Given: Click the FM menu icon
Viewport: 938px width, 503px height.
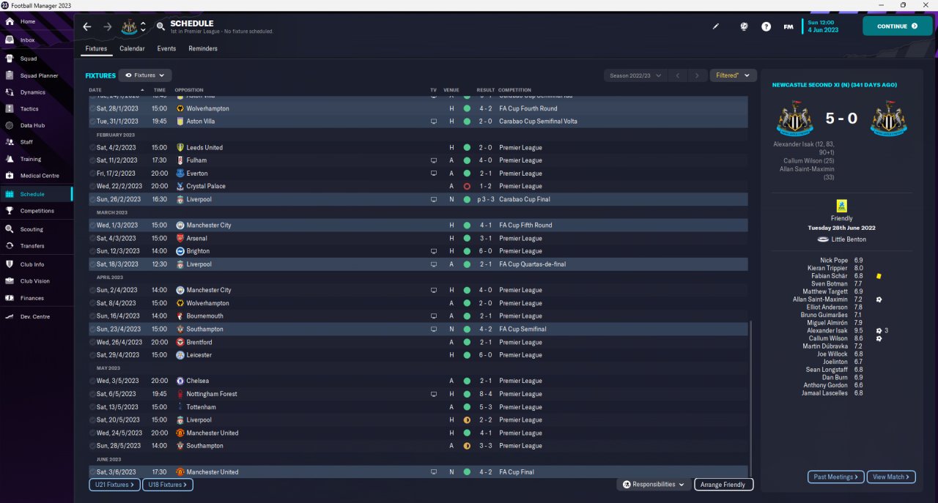Looking at the screenshot, I should click(789, 26).
